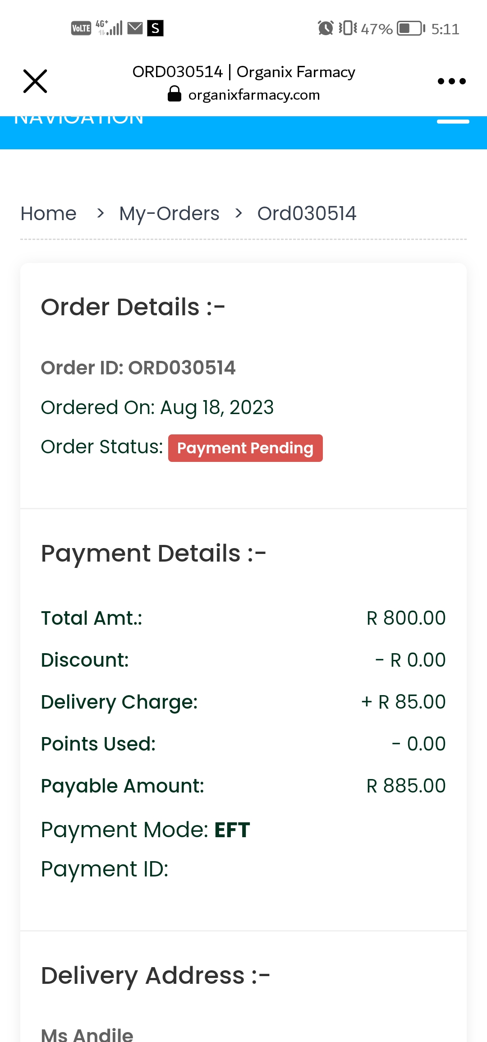Screen dimensions: 487x1042
Task: Tap the Delivery Address section heading
Action: pos(155,975)
